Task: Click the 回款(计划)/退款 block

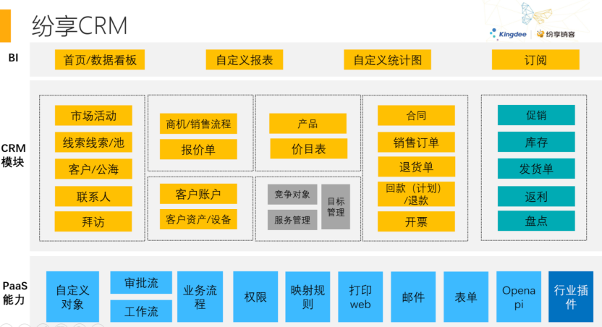Action: (416, 194)
